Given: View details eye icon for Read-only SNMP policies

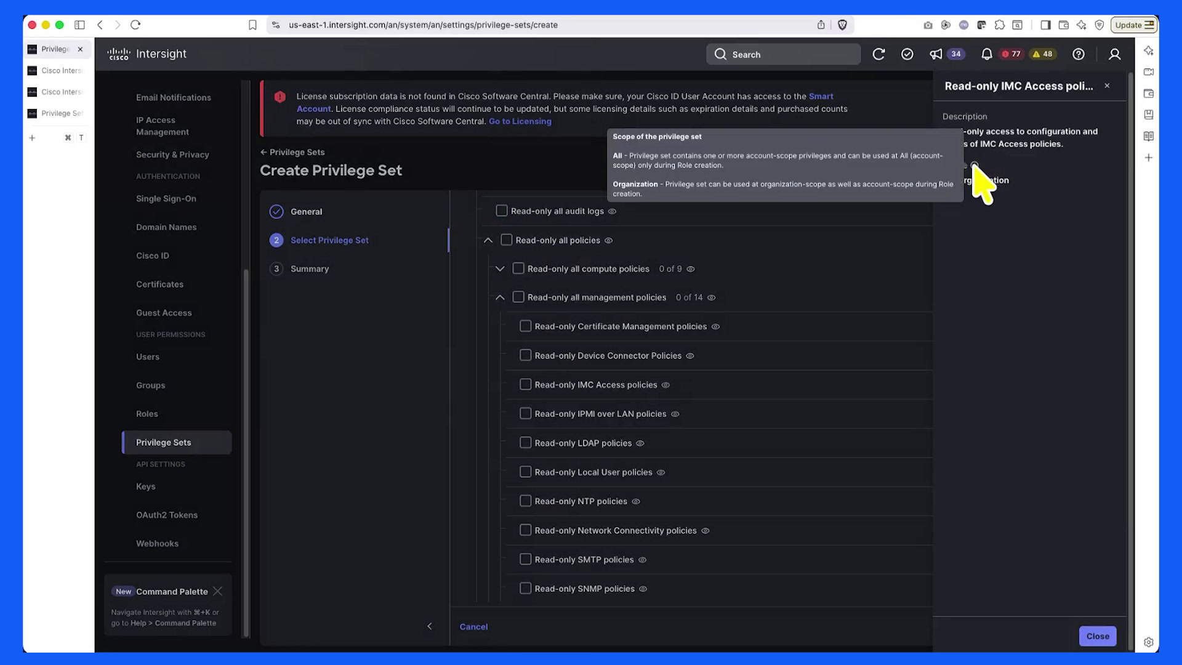Looking at the screenshot, I should pyautogui.click(x=643, y=589).
